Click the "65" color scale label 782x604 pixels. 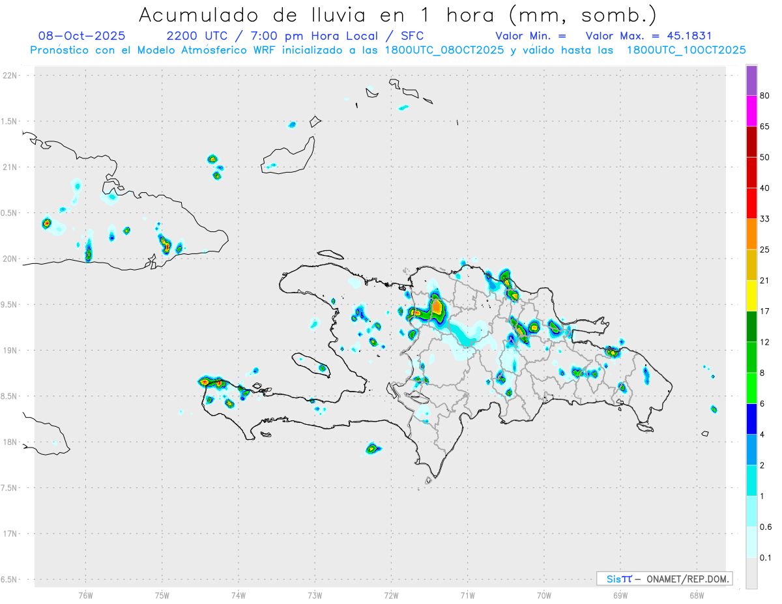point(764,126)
